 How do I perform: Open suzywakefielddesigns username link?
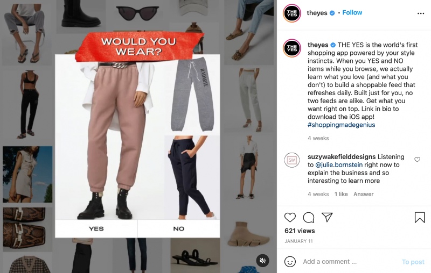coord(342,157)
